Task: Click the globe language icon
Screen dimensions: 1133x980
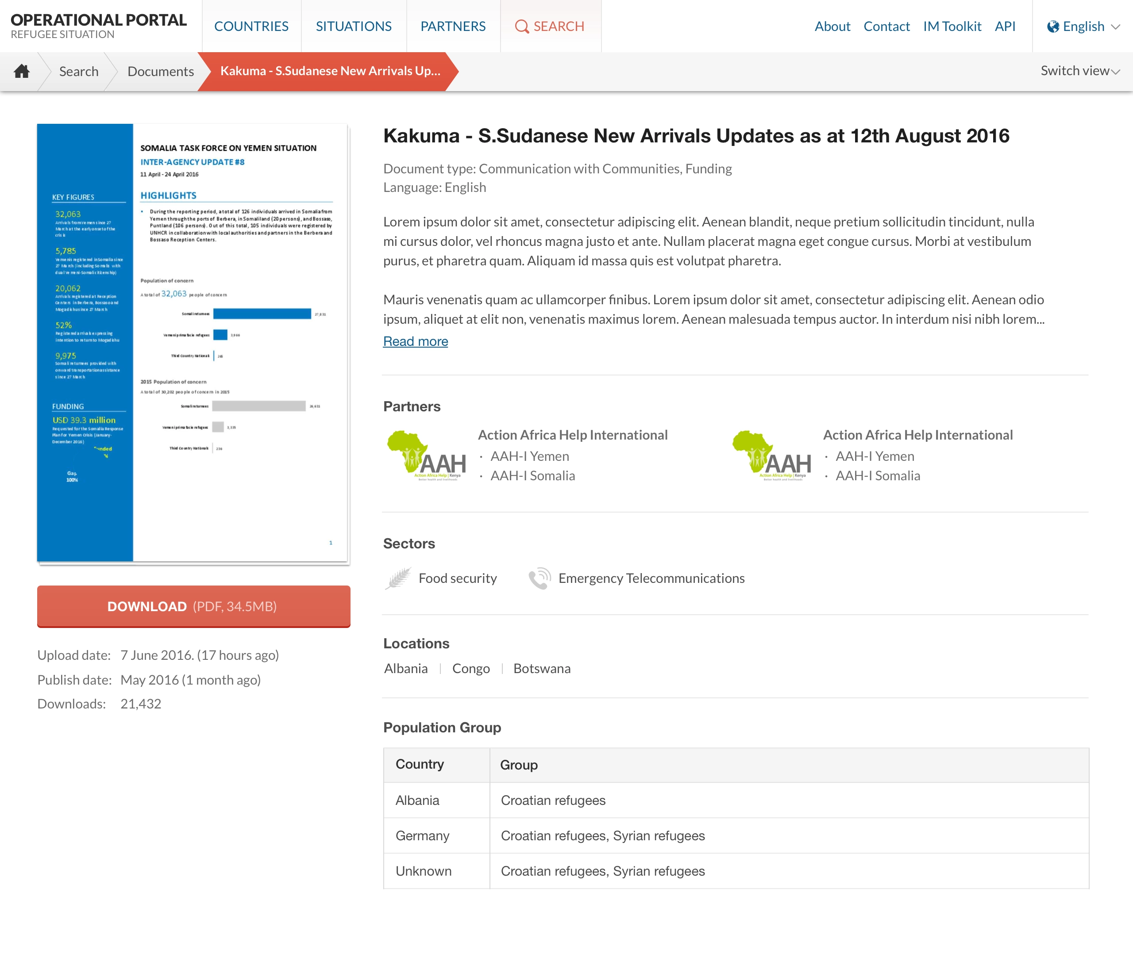Action: click(1052, 26)
